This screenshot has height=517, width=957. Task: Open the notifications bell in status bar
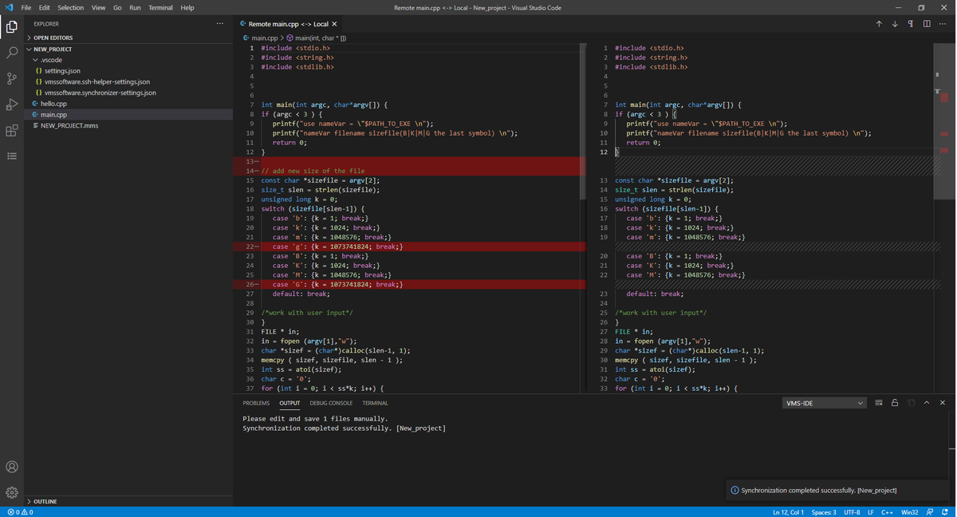tap(946, 512)
